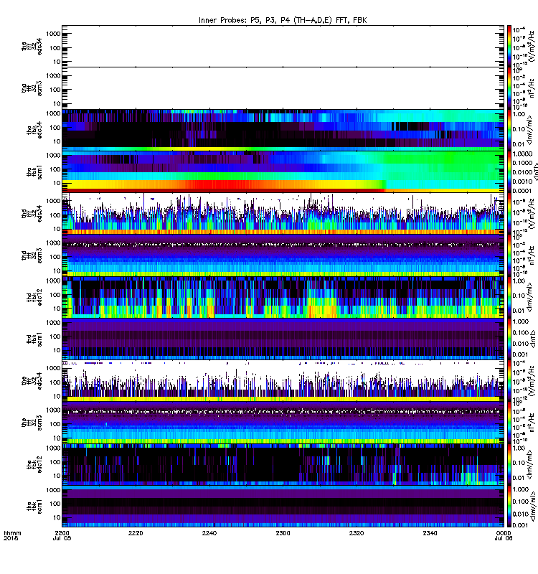Click the 'Jul 06' date label
538x574 pixels.
click(x=504, y=538)
